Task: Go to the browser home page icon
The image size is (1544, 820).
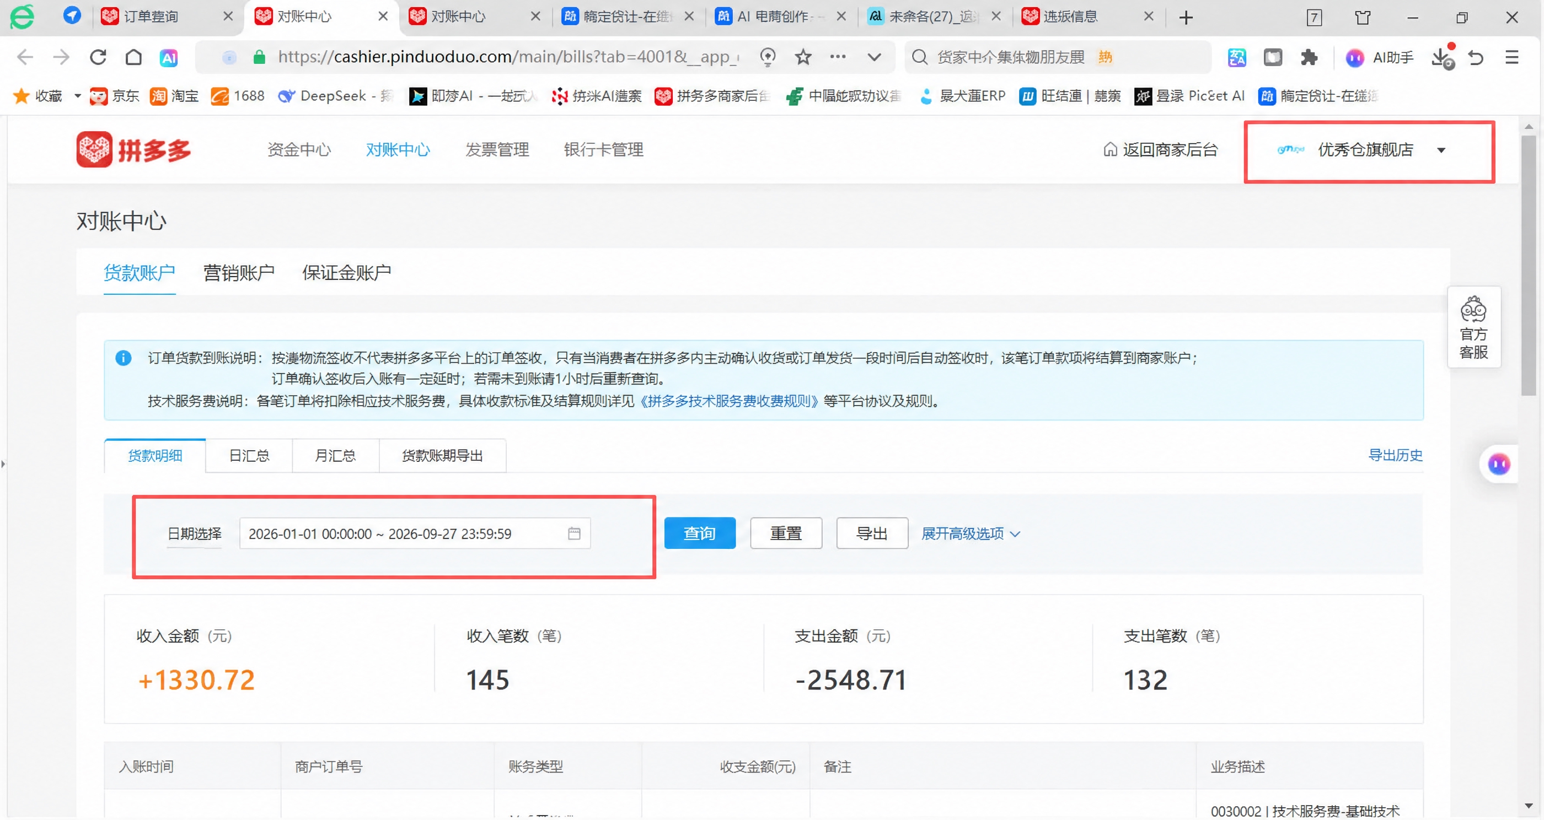Action: click(x=133, y=57)
